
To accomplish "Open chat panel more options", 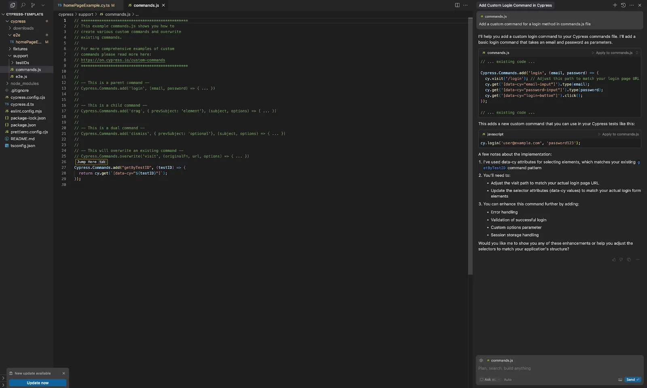I will pyautogui.click(x=632, y=5).
